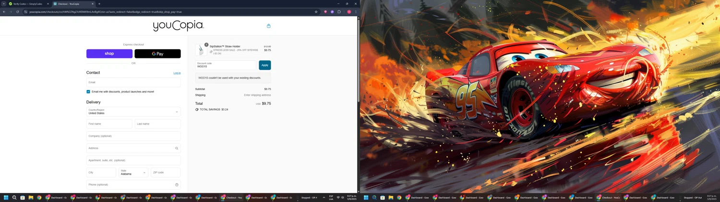The image size is (720, 202).
Task: Click the help icon in Phone field
Action: (x=177, y=185)
